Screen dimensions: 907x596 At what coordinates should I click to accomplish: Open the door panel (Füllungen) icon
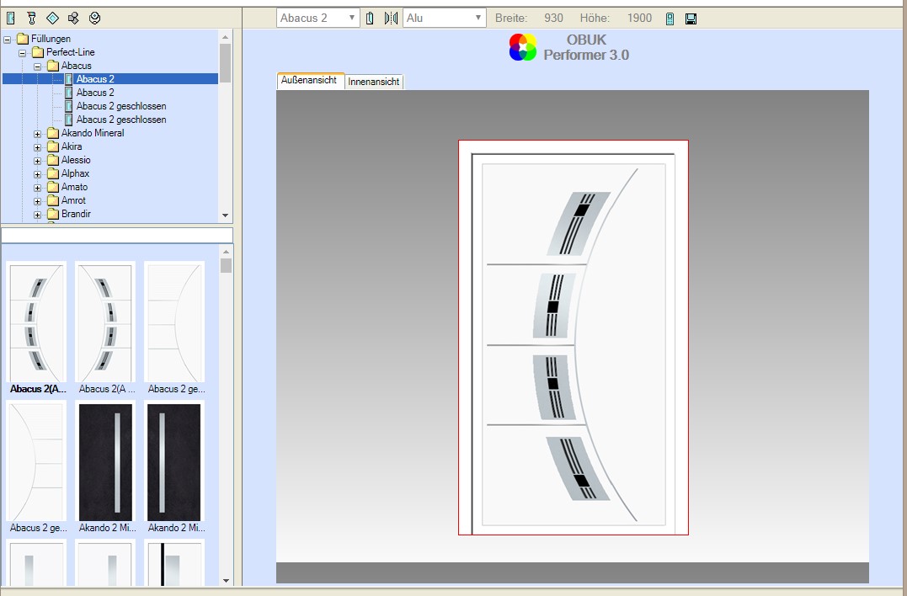tap(10, 18)
